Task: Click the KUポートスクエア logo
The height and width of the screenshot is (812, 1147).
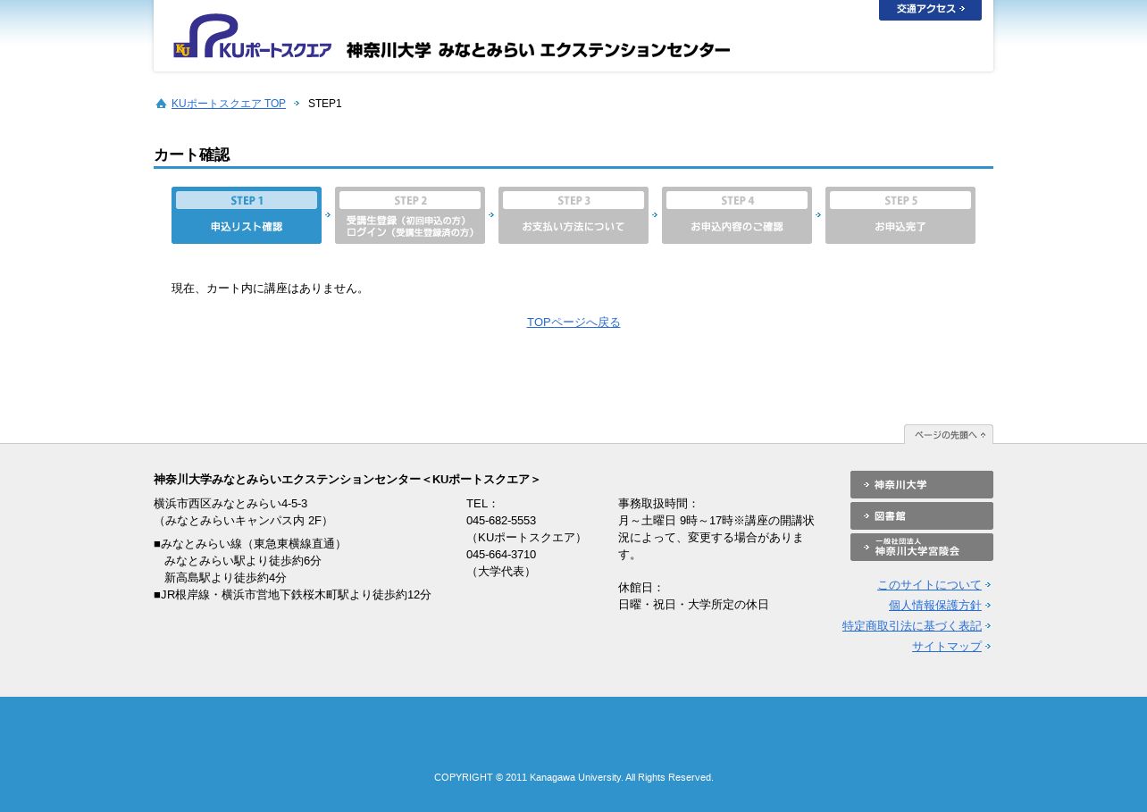Action: pyautogui.click(x=252, y=37)
